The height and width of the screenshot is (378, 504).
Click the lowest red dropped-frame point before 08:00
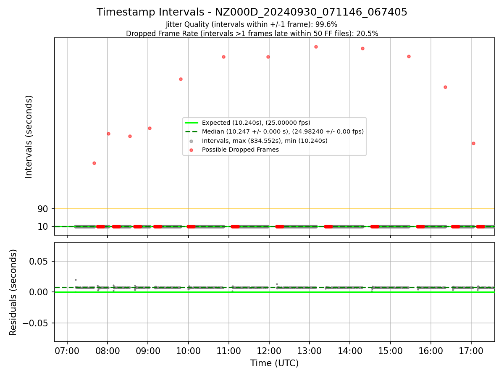point(94,163)
